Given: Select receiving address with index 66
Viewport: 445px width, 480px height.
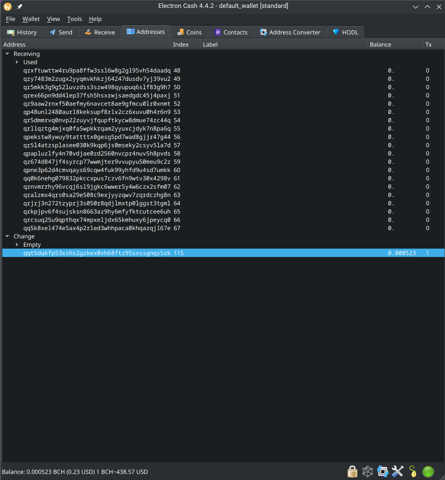Looking at the screenshot, I should (x=223, y=220).
